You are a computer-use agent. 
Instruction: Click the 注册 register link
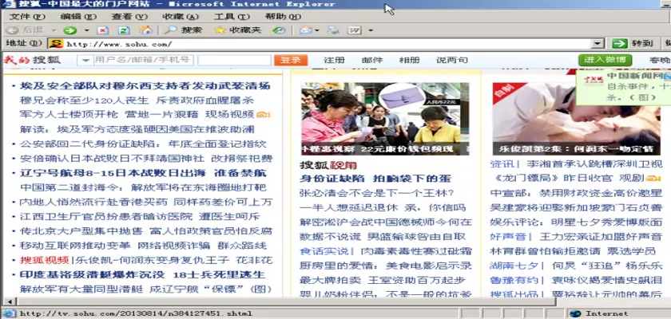334,61
